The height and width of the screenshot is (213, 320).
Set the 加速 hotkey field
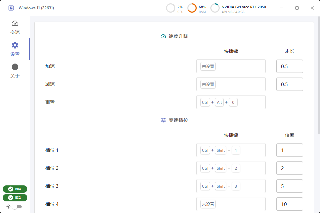[x=231, y=66]
